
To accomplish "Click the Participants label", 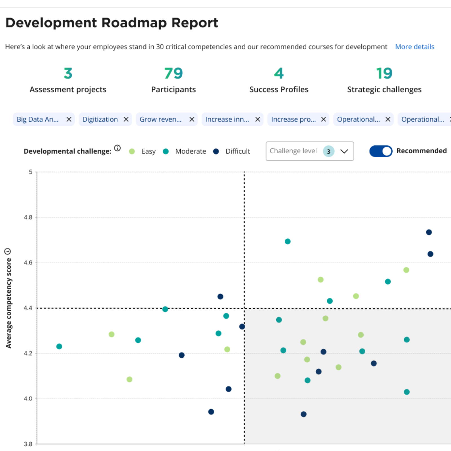I will [174, 90].
